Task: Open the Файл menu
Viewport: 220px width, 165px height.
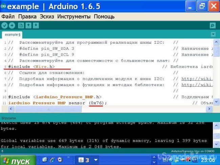Action: pyautogui.click(x=8, y=16)
